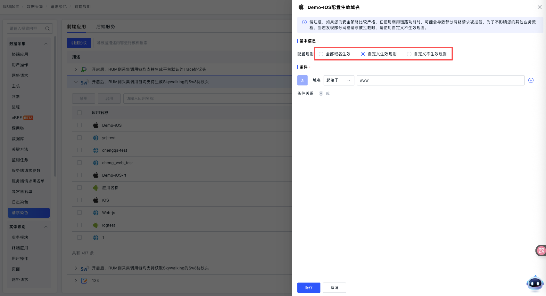Screen dimensions: 546x296
Task: Click the translate floating icon
Action: [541, 250]
